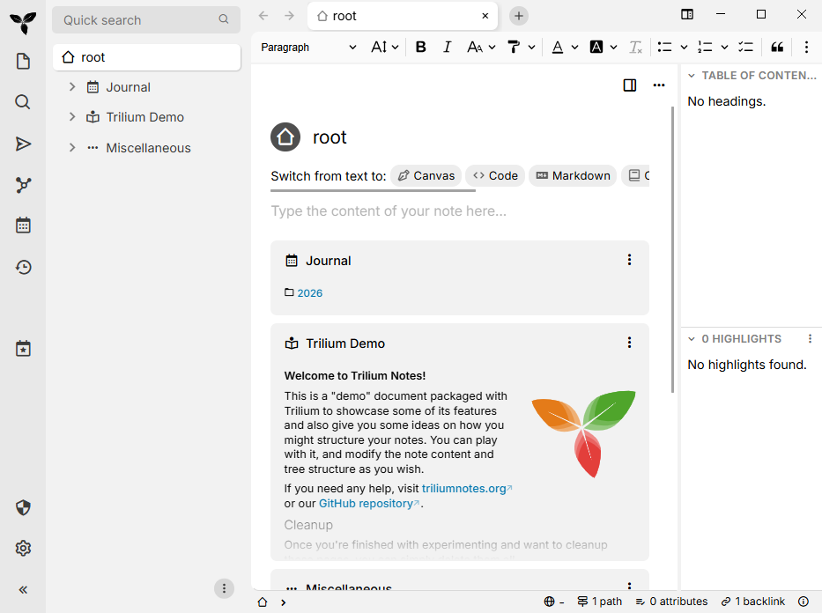Open numbered list style dropdown arrow

(x=724, y=48)
